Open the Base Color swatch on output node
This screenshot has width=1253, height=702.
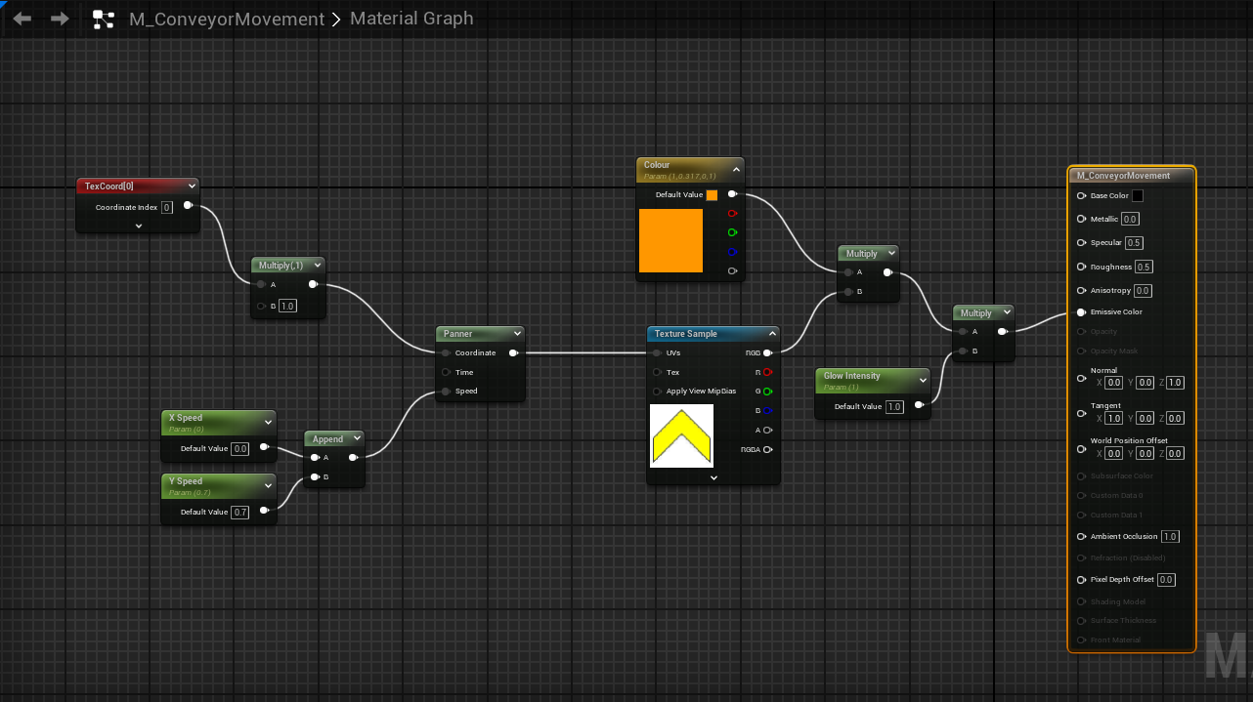click(1138, 196)
